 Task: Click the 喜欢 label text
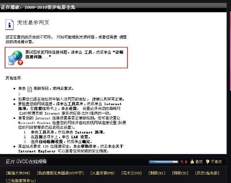199,162
